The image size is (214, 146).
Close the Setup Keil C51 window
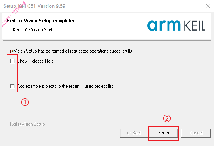pos(208,6)
